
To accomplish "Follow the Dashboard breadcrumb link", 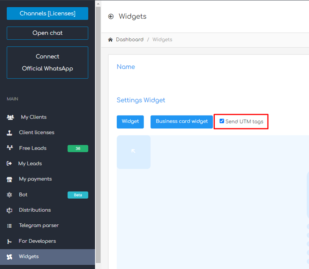I will pyautogui.click(x=129, y=40).
